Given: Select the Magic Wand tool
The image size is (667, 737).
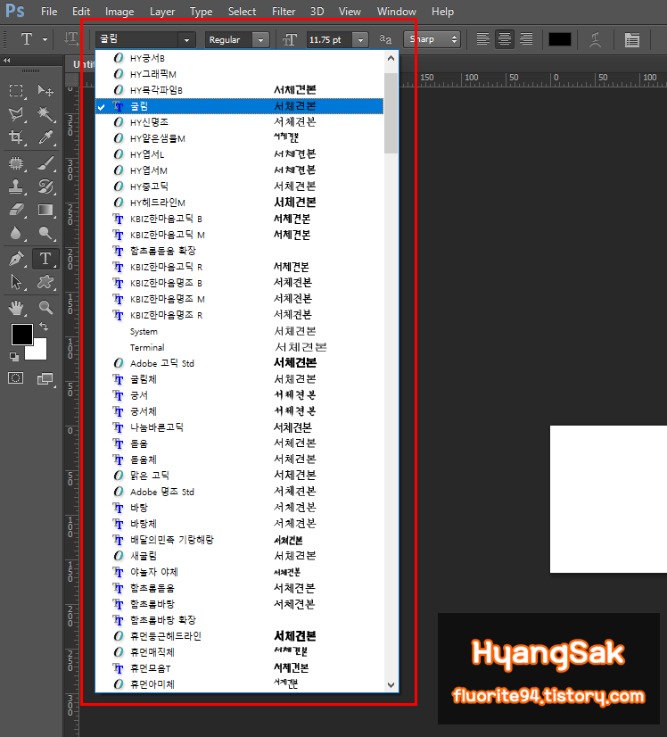Looking at the screenshot, I should [45, 113].
